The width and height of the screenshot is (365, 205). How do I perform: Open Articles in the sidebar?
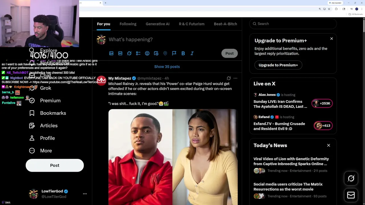click(43, 126)
